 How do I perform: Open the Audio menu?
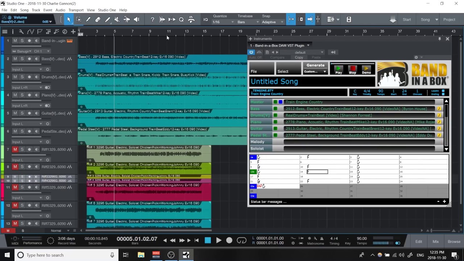coord(60,10)
